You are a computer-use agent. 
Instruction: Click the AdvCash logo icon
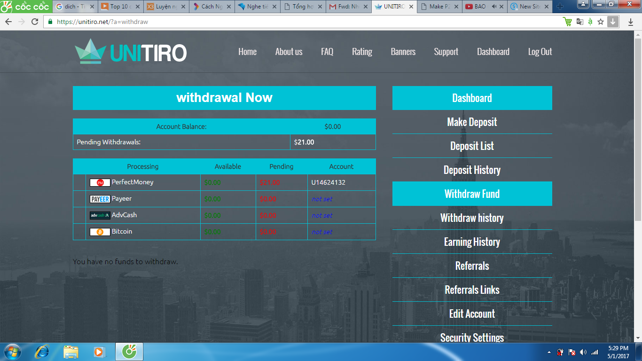coord(100,215)
